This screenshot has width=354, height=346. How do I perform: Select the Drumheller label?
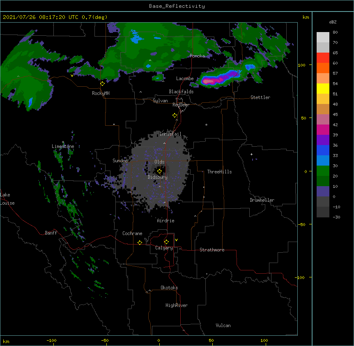[x=262, y=200]
